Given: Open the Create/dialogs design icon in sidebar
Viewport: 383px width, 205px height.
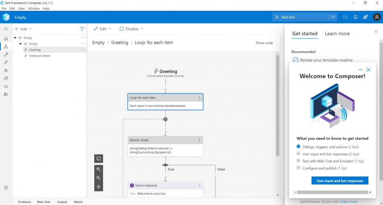Looking at the screenshot, I should [x=6, y=47].
